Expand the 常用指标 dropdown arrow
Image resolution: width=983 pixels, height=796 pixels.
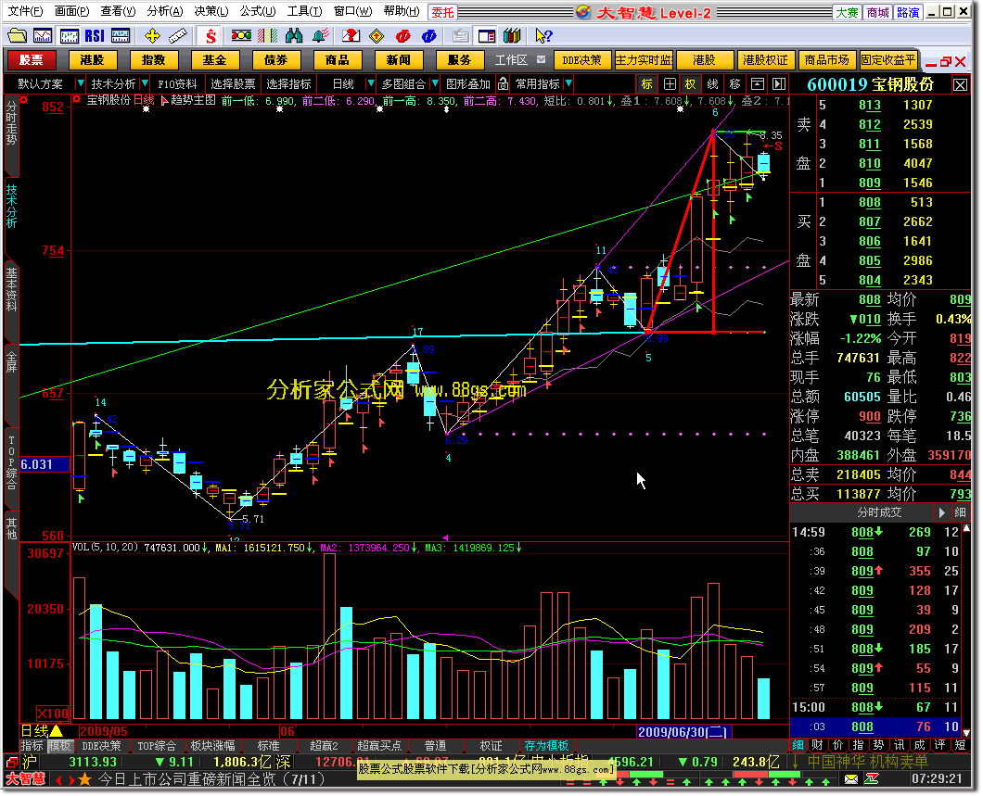pyautogui.click(x=568, y=83)
